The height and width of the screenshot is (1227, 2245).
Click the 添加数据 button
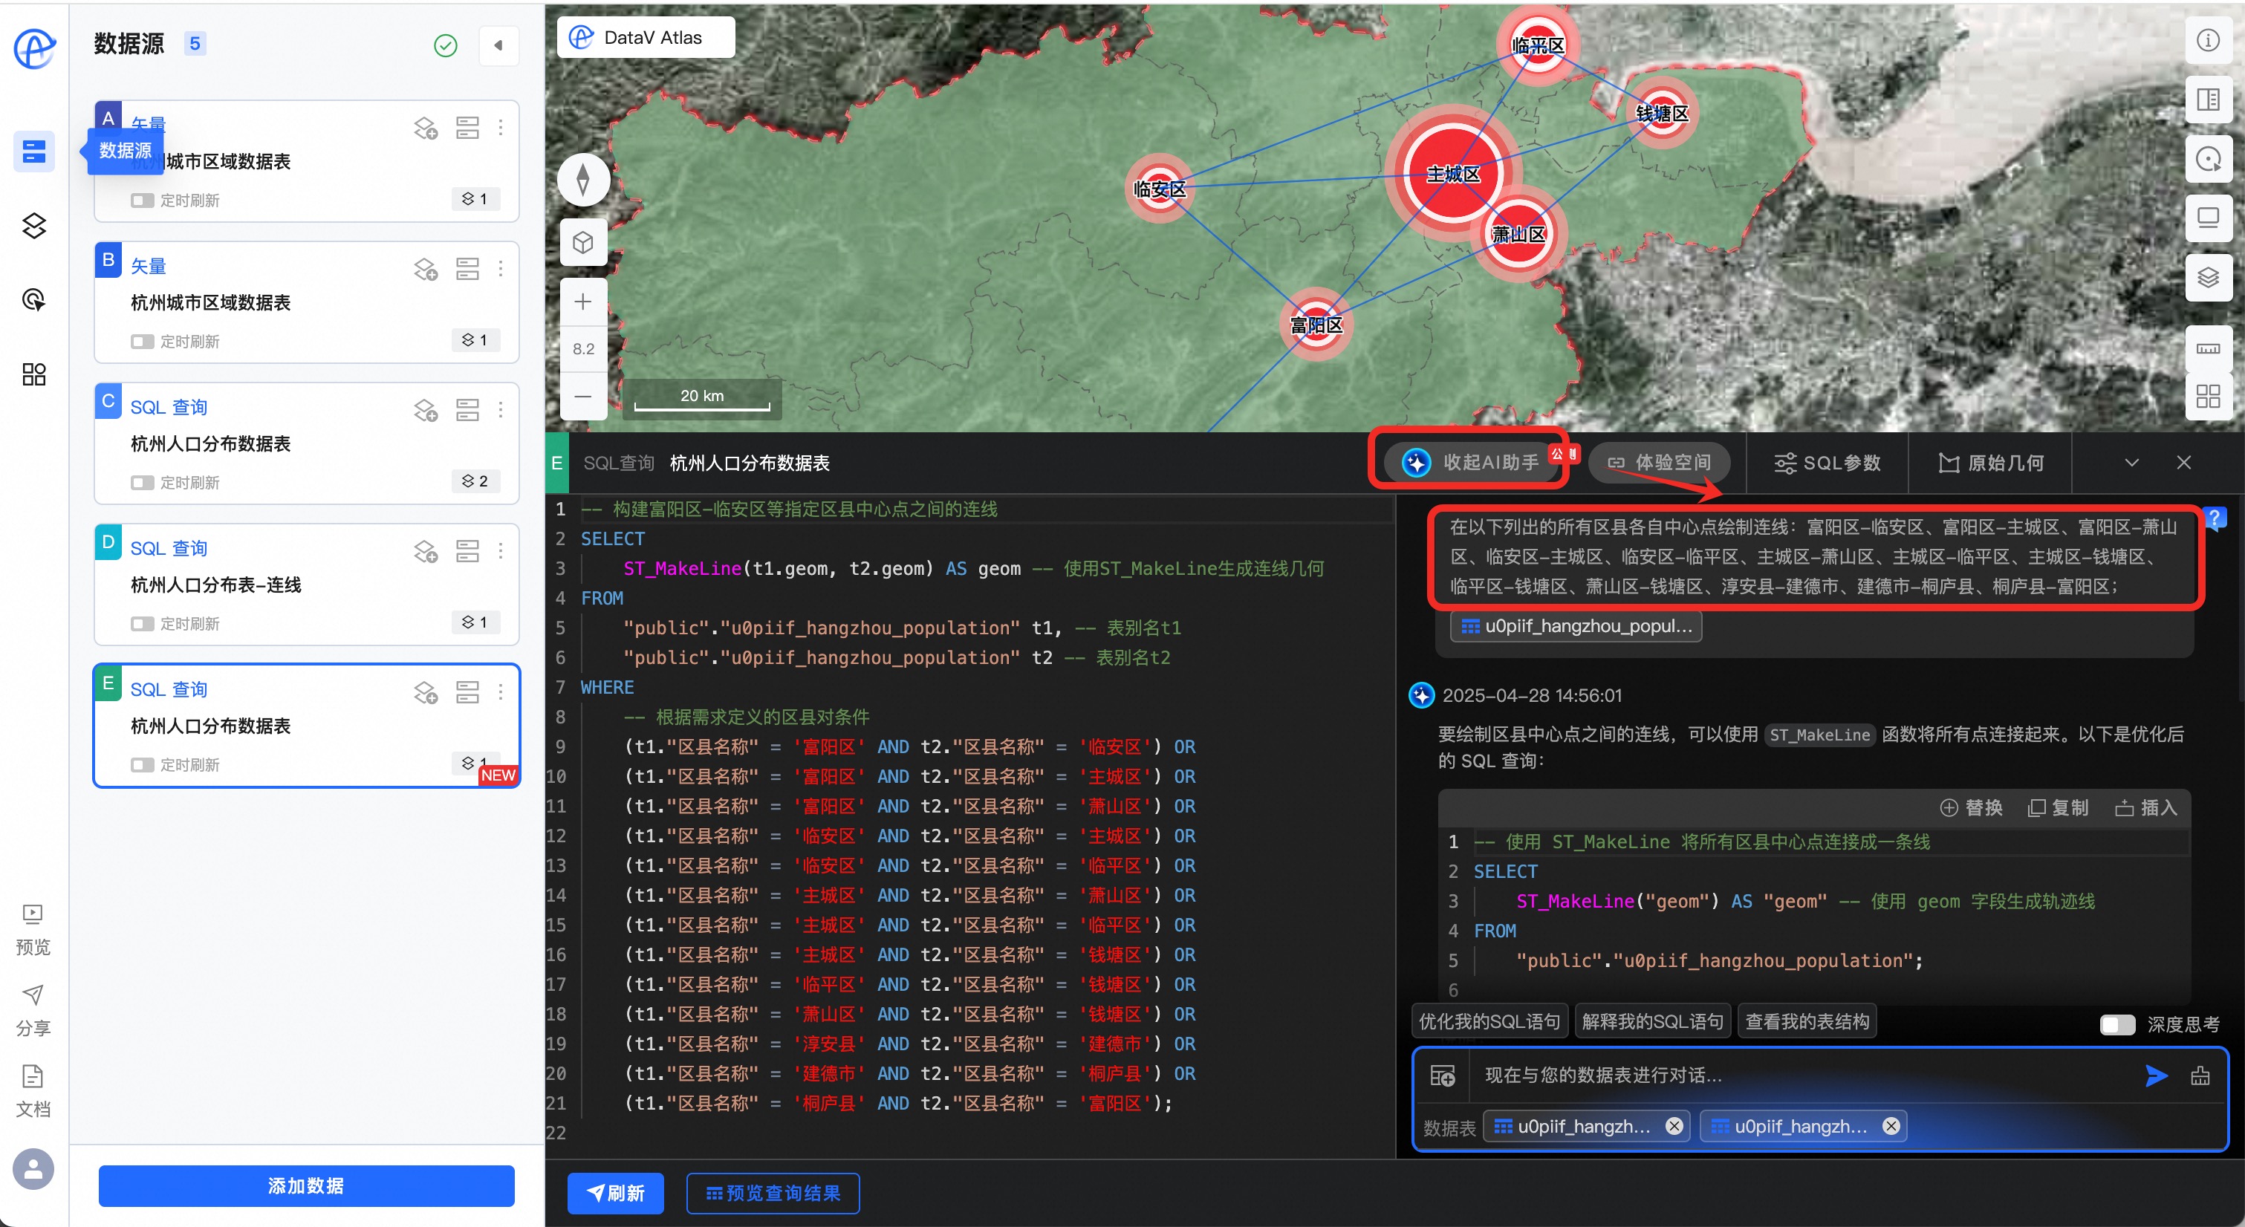click(x=306, y=1185)
